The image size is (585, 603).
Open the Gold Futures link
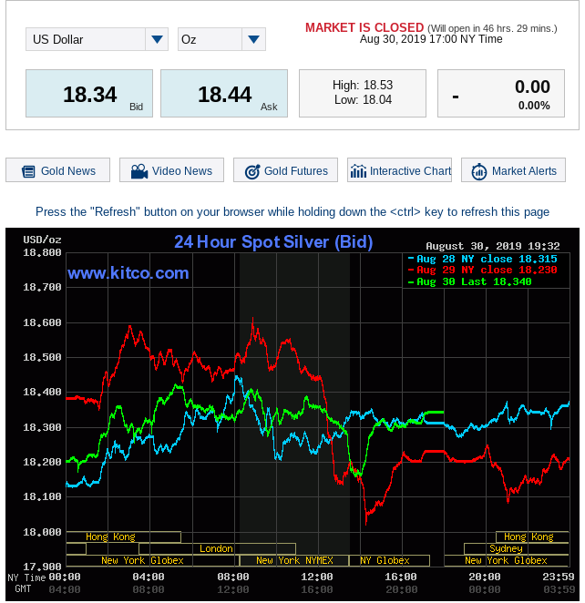tap(285, 170)
